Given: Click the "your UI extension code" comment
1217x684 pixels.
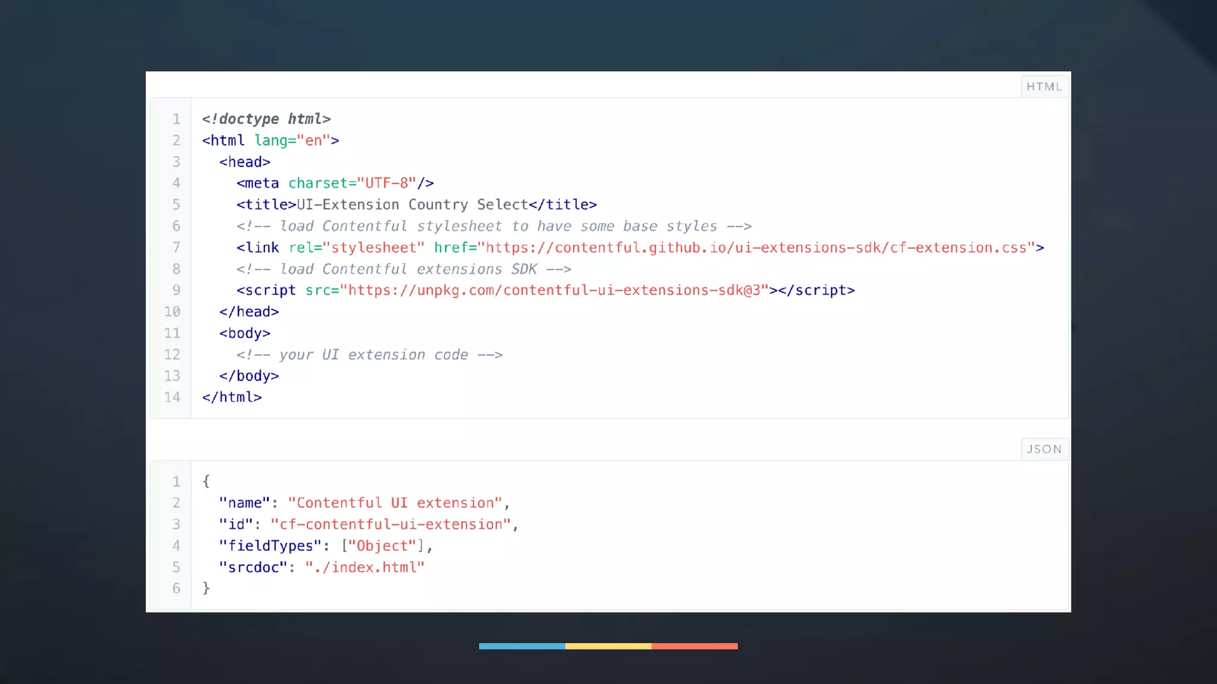Looking at the screenshot, I should pos(369,354).
